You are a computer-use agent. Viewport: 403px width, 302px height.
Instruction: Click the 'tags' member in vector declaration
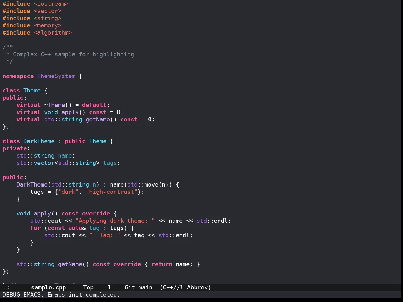[110, 163]
